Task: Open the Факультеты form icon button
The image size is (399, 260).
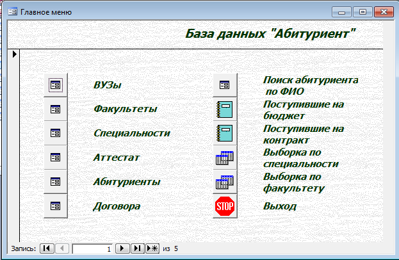Action: [56, 109]
